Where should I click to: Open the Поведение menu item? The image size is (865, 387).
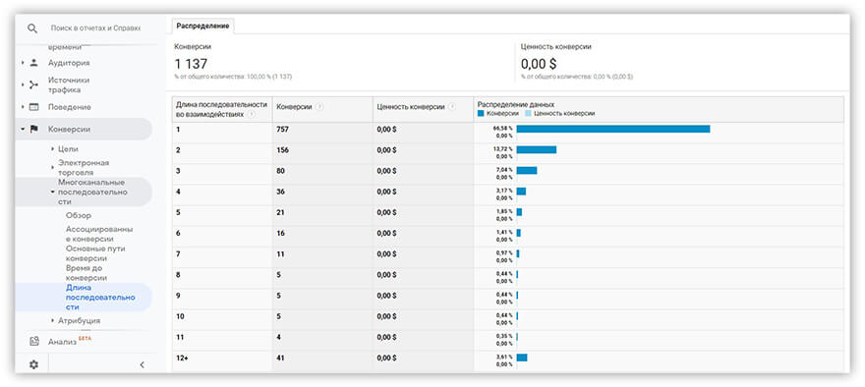[x=70, y=107]
